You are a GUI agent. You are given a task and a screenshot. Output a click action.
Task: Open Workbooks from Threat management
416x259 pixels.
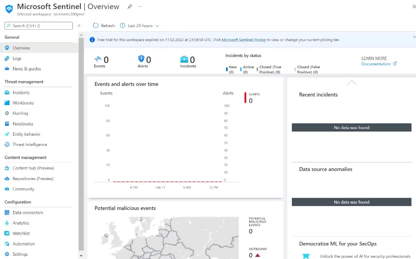(x=23, y=103)
